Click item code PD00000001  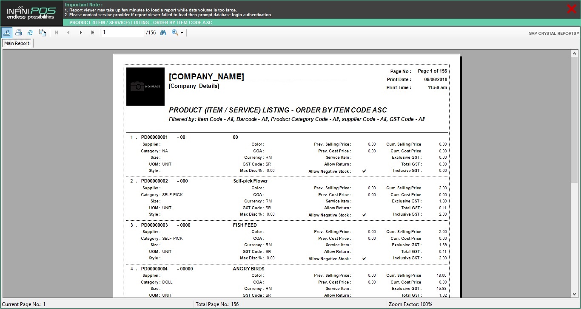[154, 137]
